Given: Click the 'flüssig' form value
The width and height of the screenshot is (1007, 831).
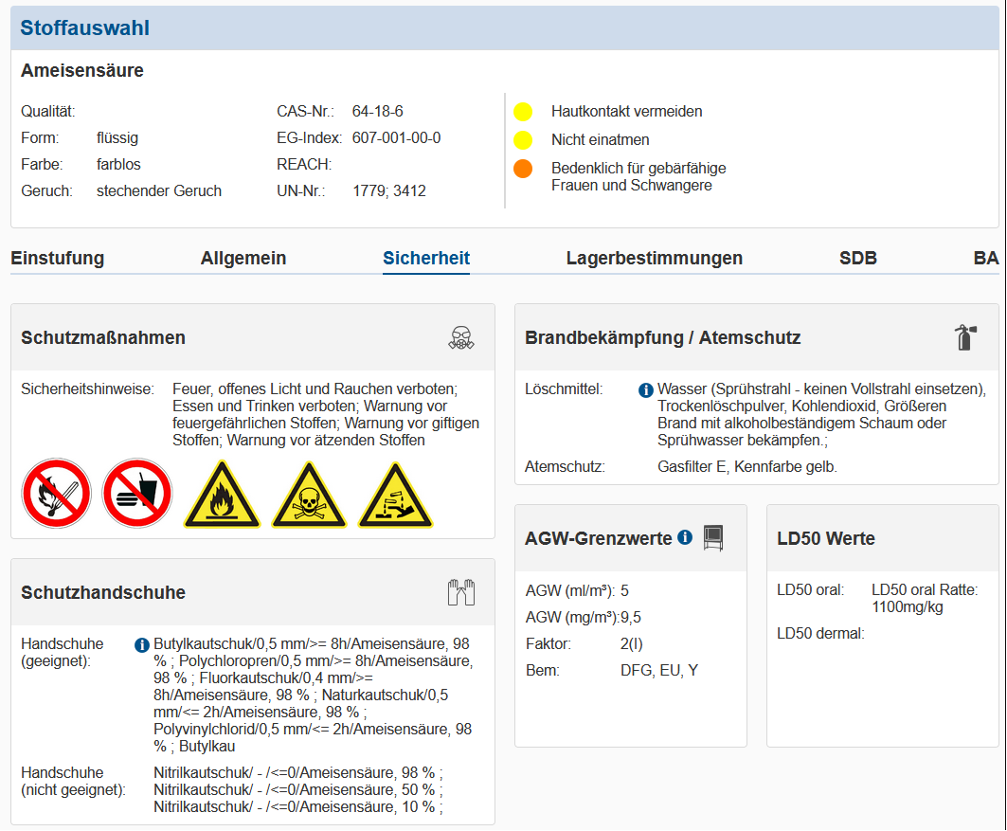Looking at the screenshot, I should 117,138.
